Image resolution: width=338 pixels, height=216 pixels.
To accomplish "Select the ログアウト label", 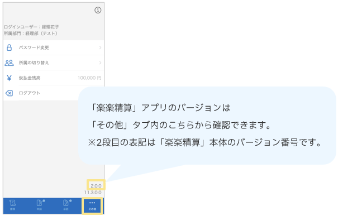I will coord(30,93).
